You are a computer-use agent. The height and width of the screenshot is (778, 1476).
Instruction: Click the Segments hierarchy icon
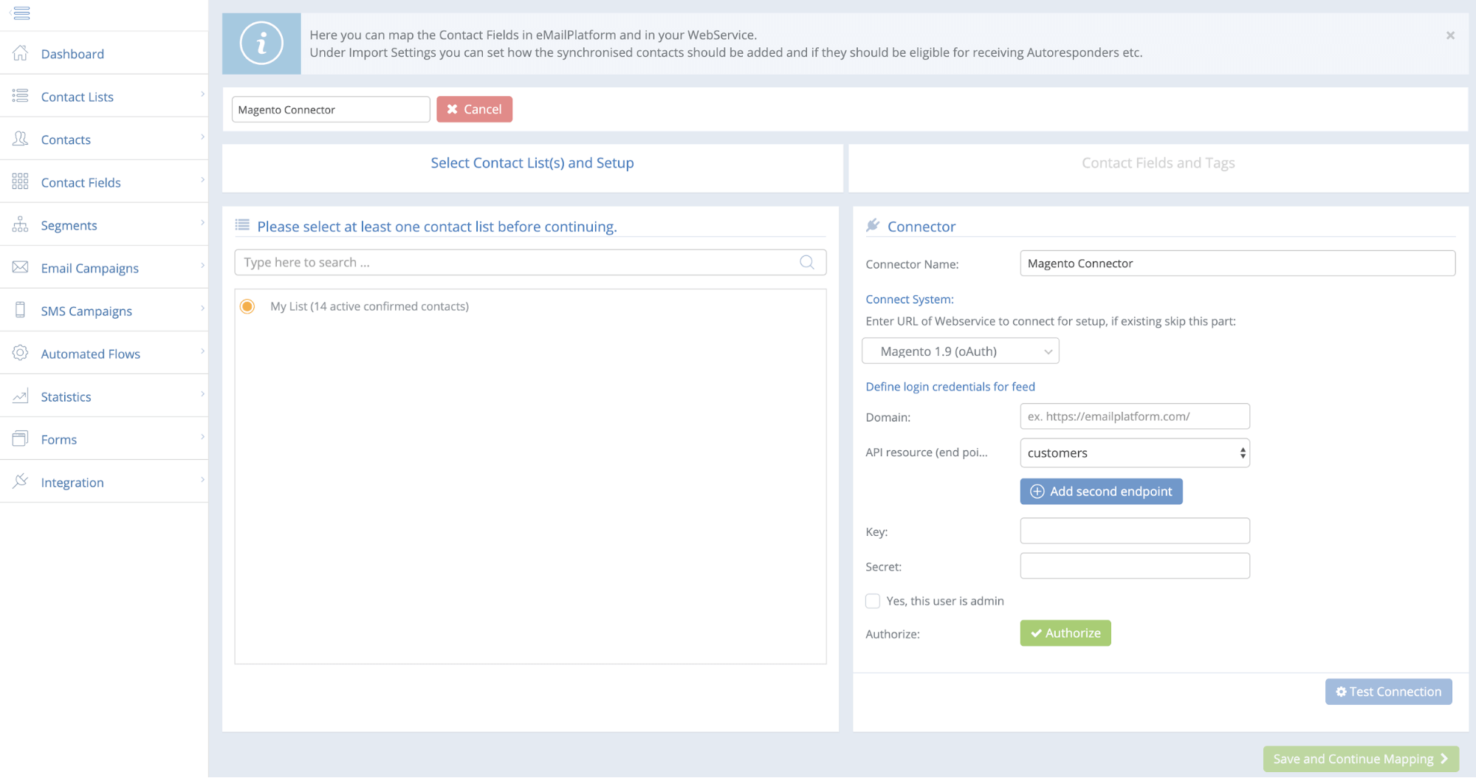(x=21, y=224)
